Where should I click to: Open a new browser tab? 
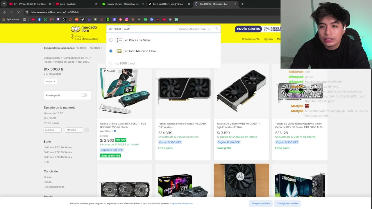coord(242,4)
